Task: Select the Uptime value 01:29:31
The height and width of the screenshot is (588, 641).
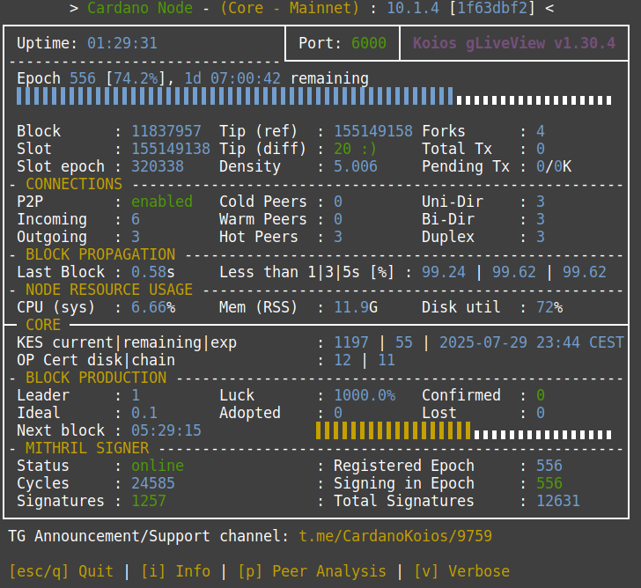Action: 122,43
